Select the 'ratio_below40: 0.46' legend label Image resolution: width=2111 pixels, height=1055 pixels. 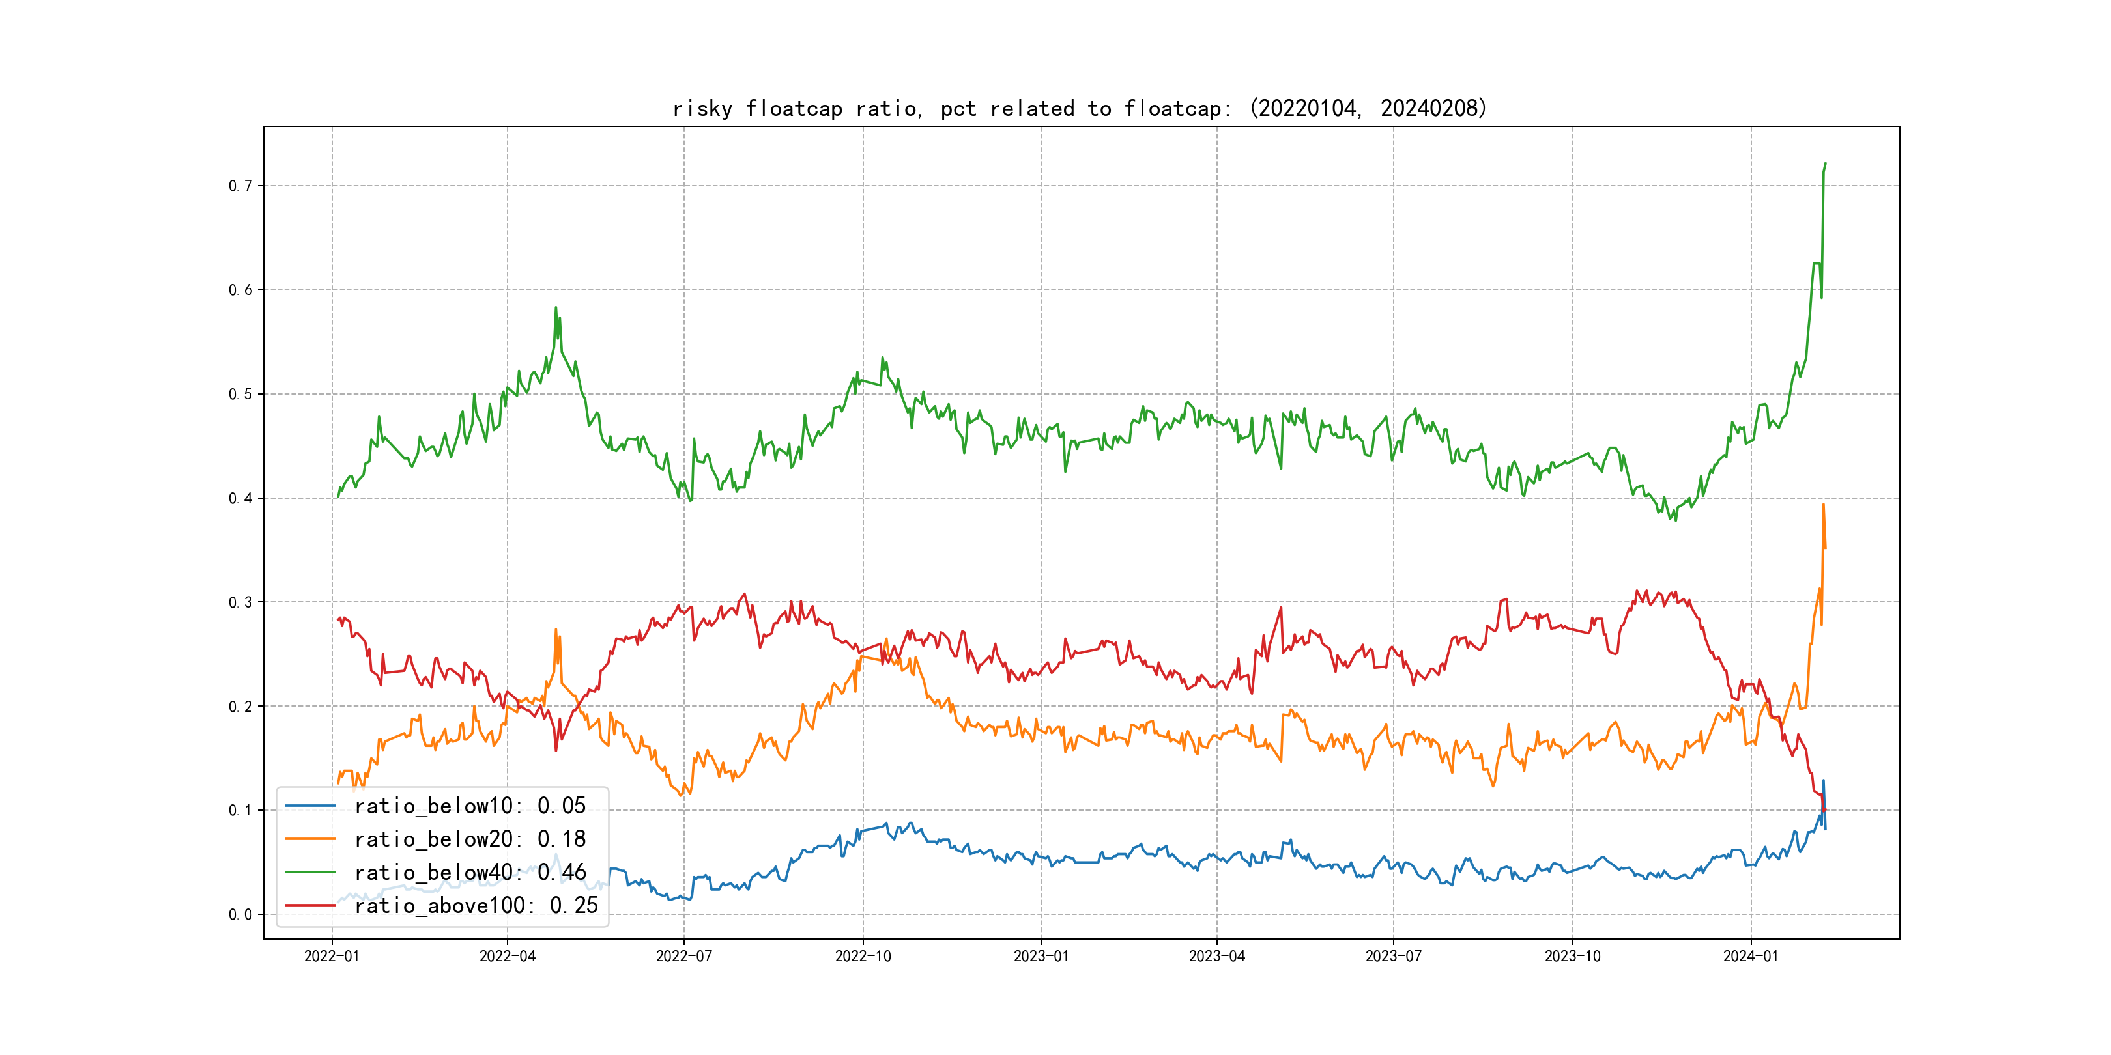click(x=470, y=873)
